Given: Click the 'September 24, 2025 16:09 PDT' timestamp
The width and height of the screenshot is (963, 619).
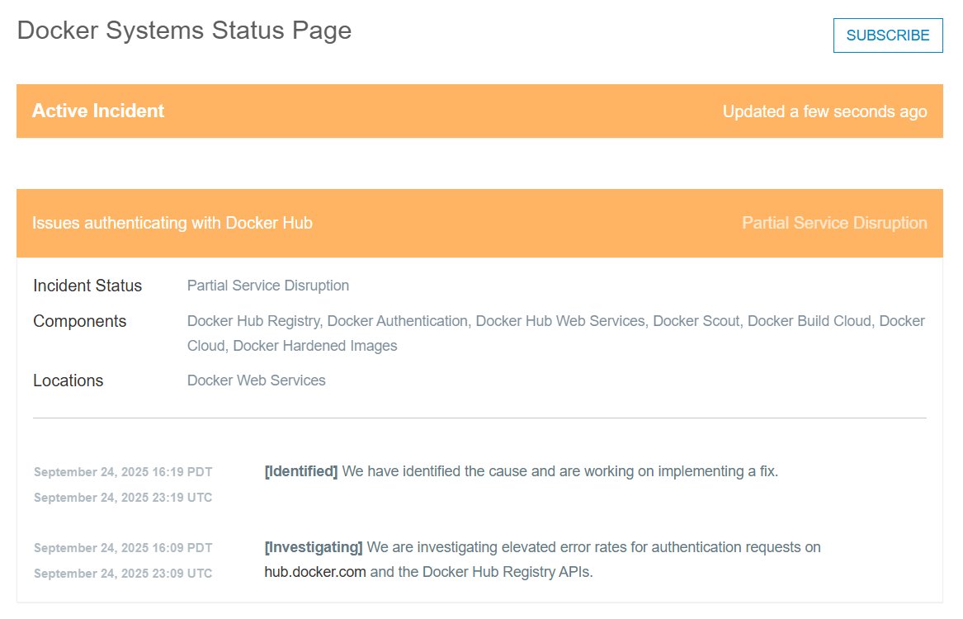Looking at the screenshot, I should (123, 548).
